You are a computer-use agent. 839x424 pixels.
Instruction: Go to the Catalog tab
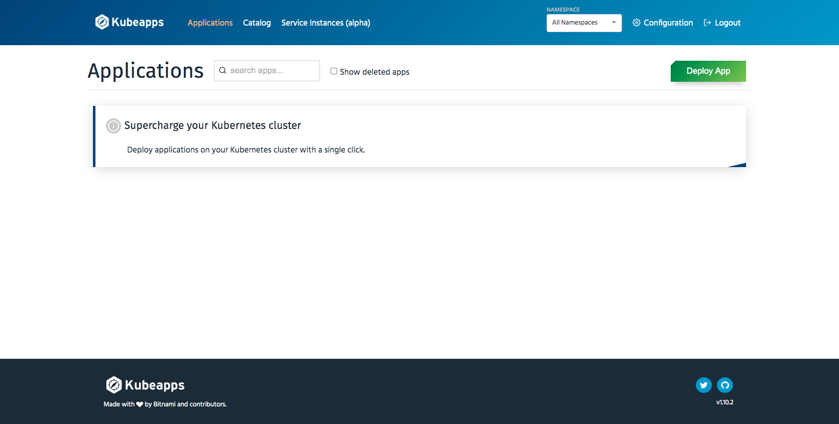pyautogui.click(x=257, y=23)
